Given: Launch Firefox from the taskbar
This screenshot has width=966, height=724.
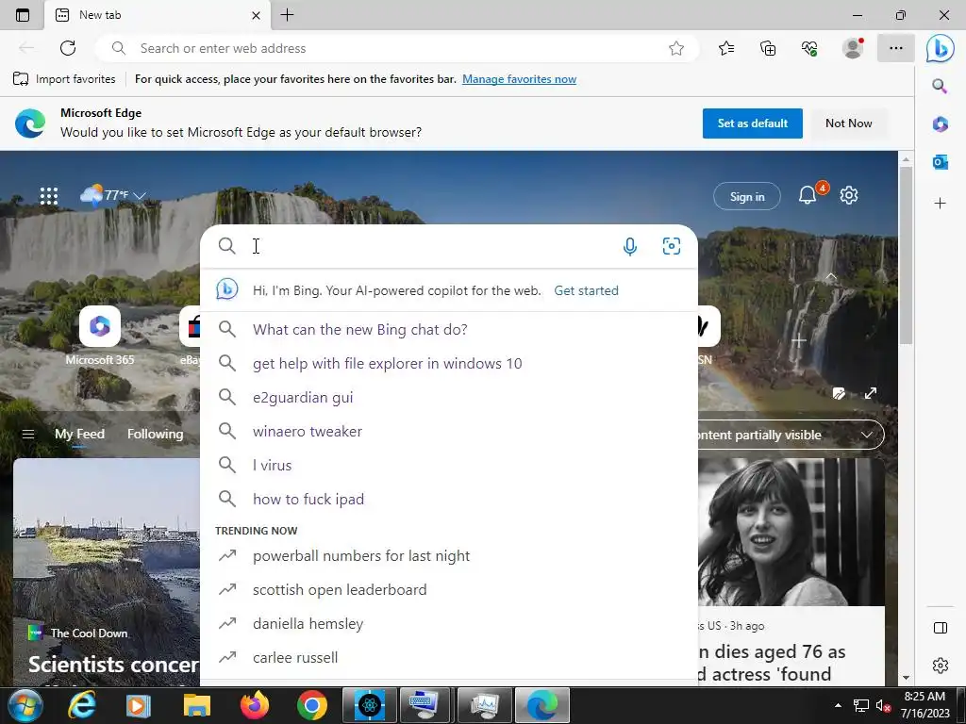Looking at the screenshot, I should tap(255, 705).
